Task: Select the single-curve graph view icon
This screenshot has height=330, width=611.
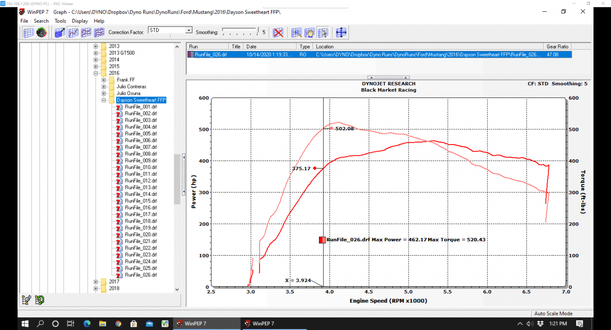Action: [73, 32]
